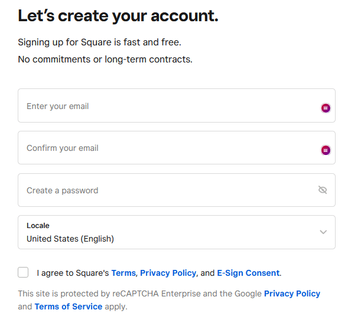Check the agree to Square's Terms checkbox
The image size is (361, 320).
point(23,272)
